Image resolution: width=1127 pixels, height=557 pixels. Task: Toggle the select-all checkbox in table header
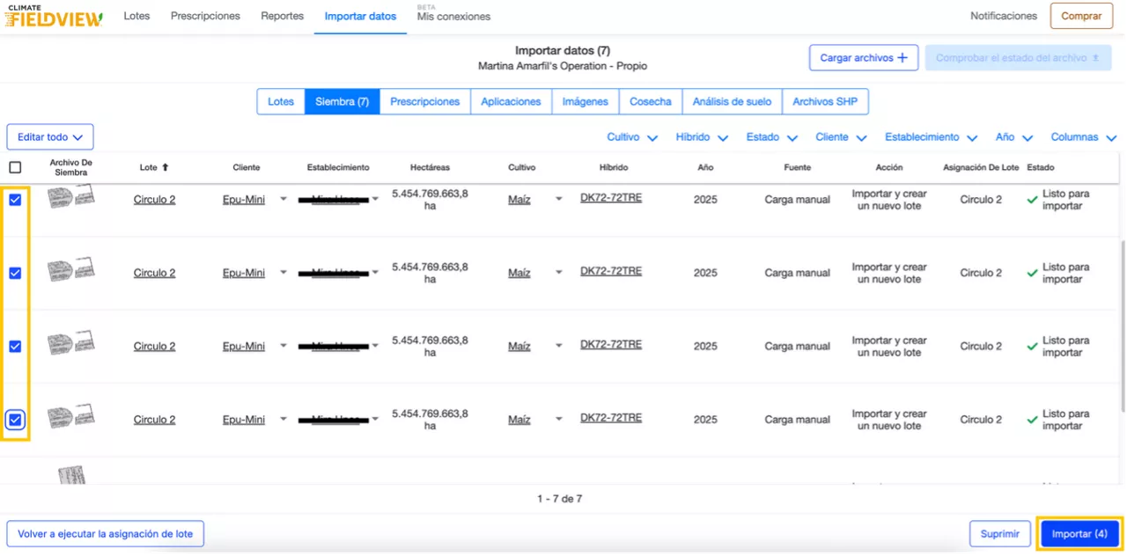[x=15, y=167]
